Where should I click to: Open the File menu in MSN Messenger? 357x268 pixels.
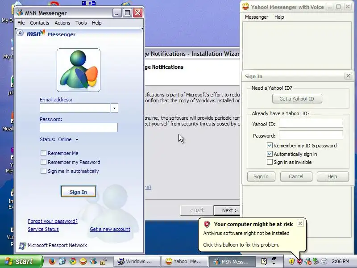(x=21, y=23)
